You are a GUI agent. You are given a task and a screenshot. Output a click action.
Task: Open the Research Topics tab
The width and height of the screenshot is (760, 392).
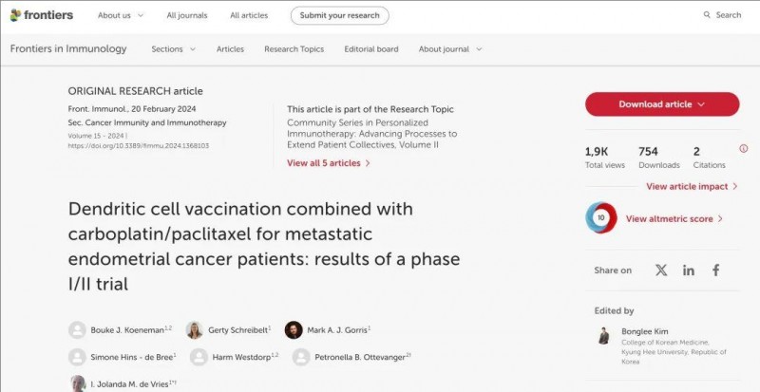[x=294, y=49]
